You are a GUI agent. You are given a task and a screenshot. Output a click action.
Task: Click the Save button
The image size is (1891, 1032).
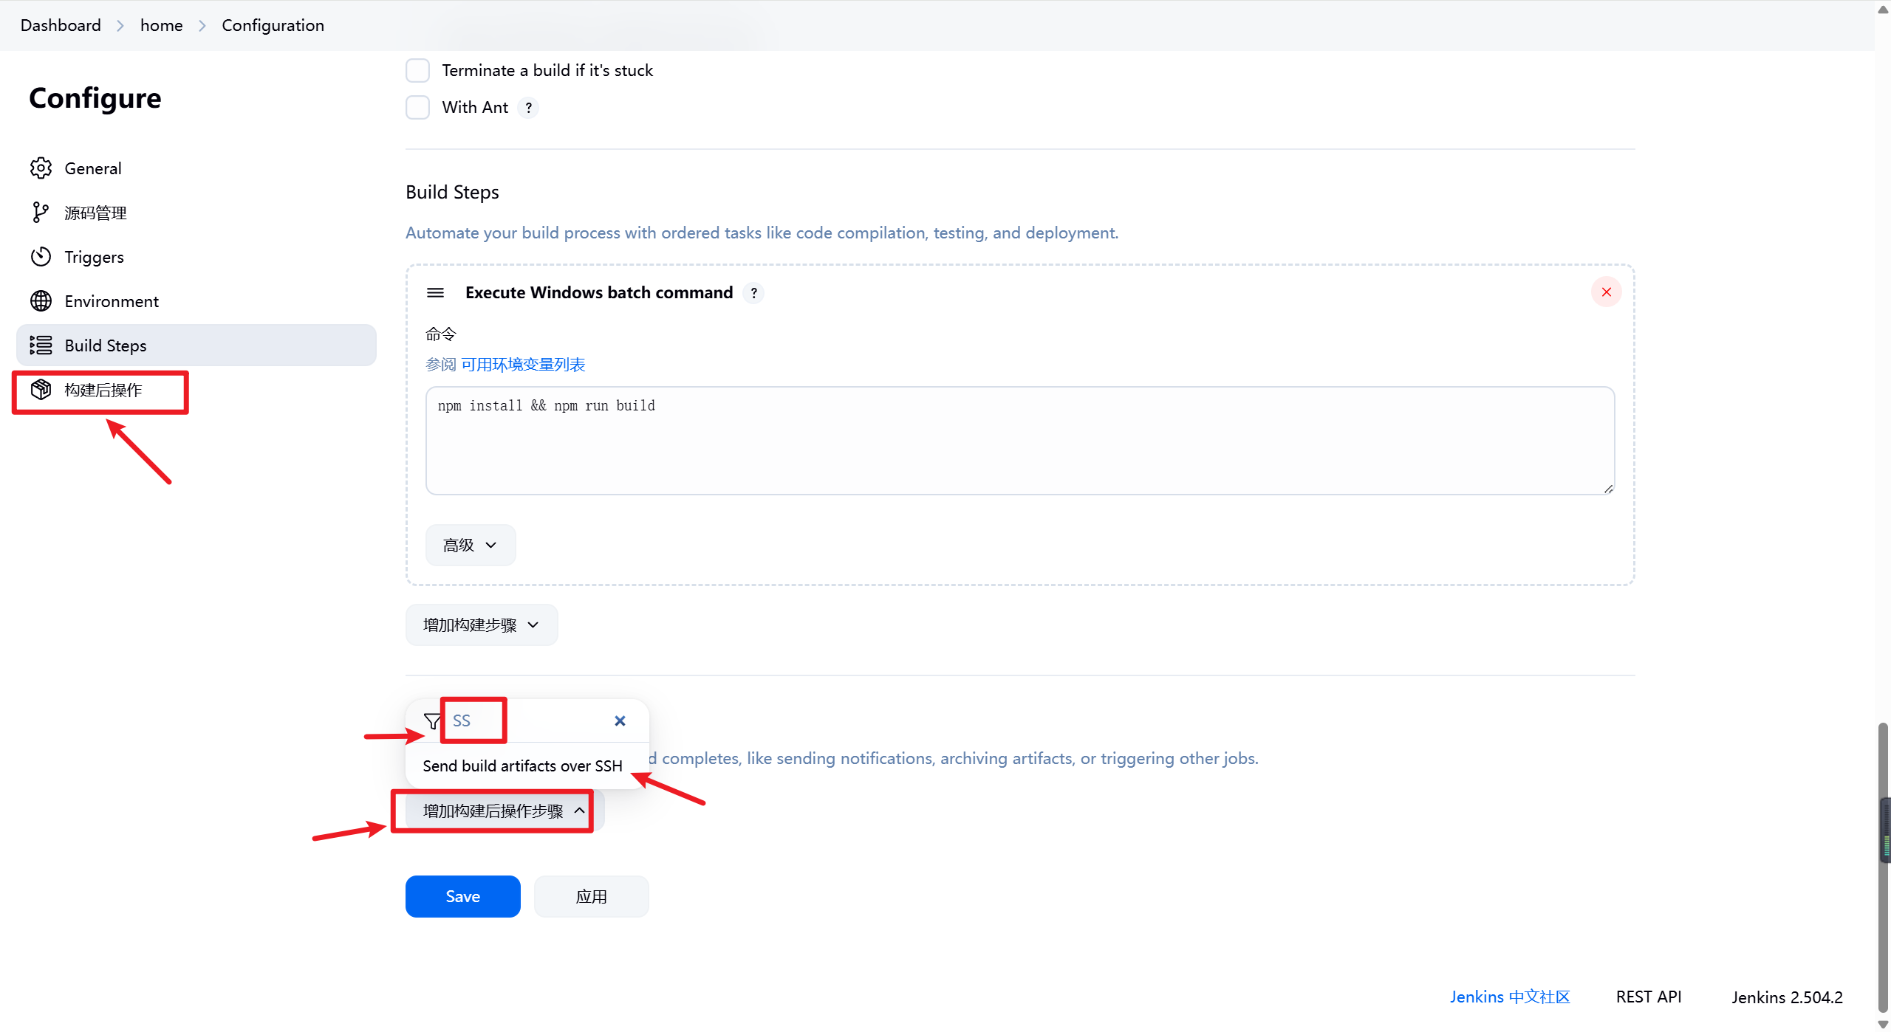coord(462,896)
